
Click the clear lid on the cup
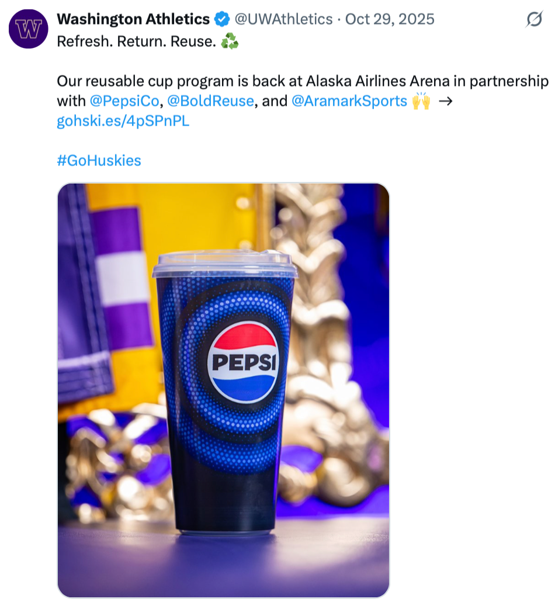224,264
